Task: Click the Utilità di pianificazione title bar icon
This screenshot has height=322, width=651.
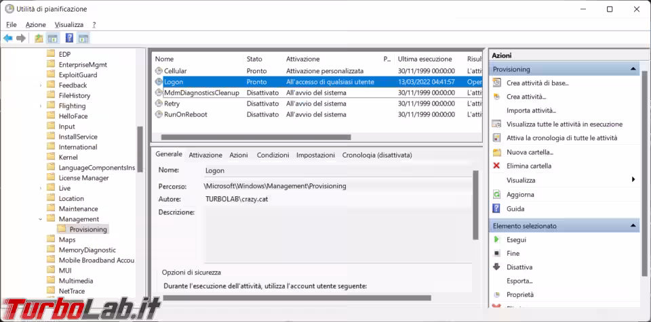Action: click(9, 9)
